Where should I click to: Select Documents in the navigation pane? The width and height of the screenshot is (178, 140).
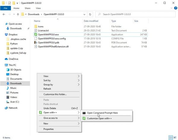[x=16, y=79]
